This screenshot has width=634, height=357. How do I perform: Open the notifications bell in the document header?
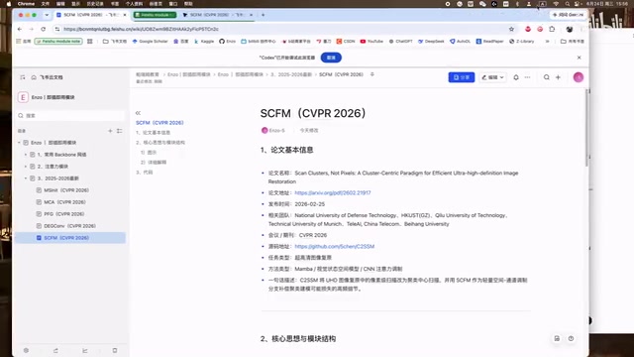pos(516,77)
